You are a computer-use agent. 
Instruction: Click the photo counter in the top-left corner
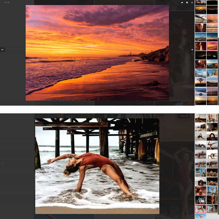pyautogui.click(x=7, y=2)
